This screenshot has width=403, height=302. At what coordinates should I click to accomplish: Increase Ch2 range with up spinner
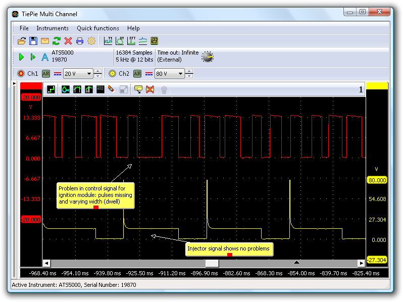[189, 71]
